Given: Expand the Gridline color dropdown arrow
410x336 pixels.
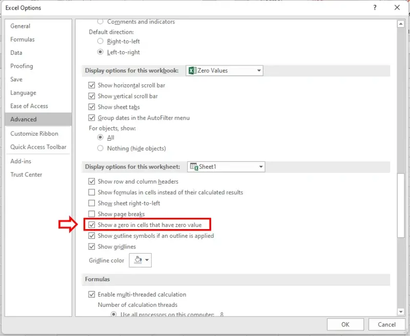Looking at the screenshot, I should coord(148,260).
